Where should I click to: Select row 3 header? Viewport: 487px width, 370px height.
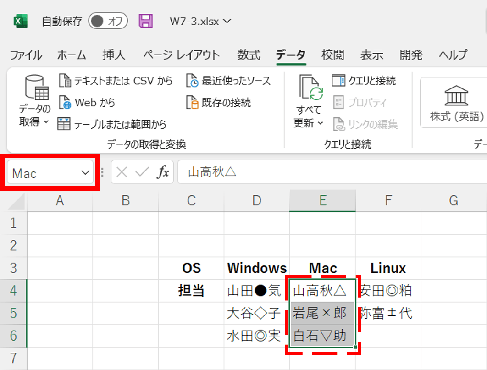[13, 268]
